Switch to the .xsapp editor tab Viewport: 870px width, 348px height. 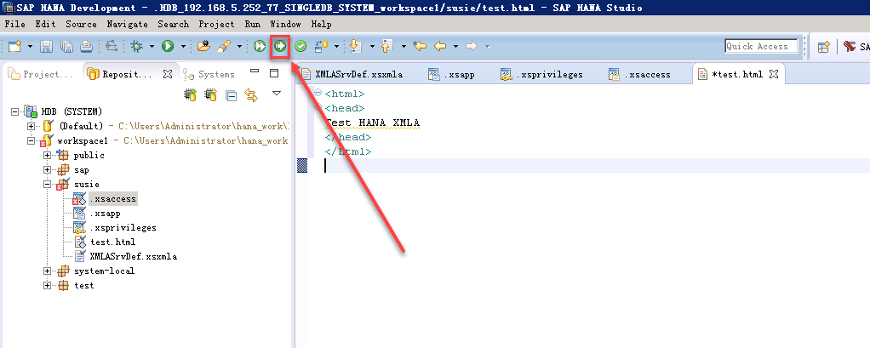(452, 74)
